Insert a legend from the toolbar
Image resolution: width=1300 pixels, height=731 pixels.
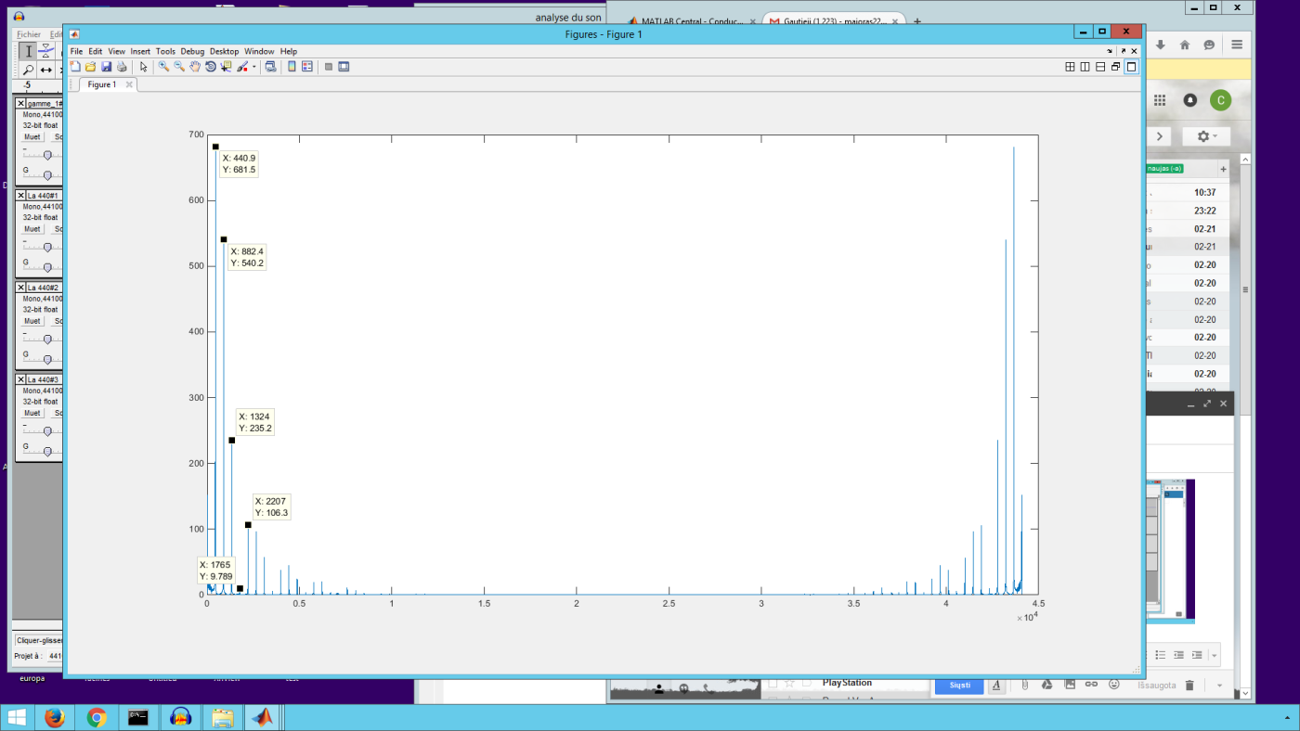[x=307, y=67]
